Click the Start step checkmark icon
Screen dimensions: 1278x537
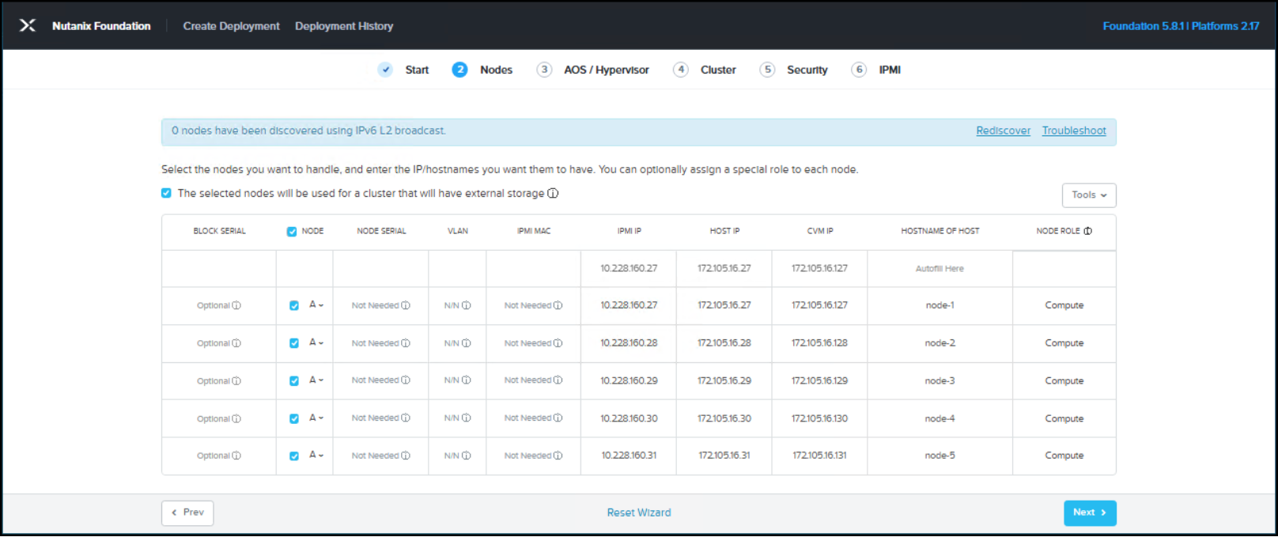coord(385,70)
